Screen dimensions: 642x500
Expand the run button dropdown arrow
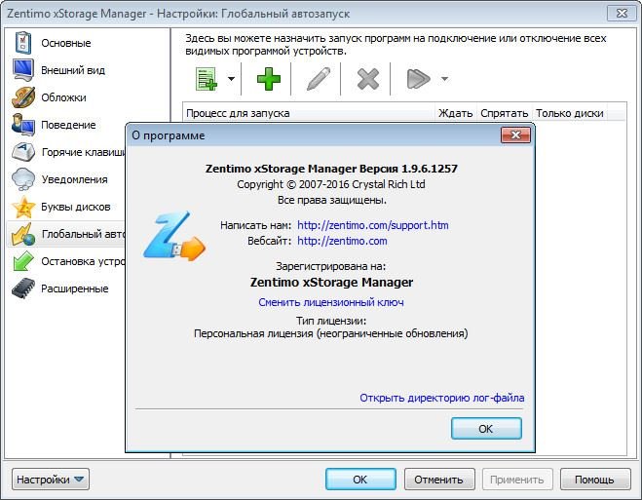click(444, 79)
